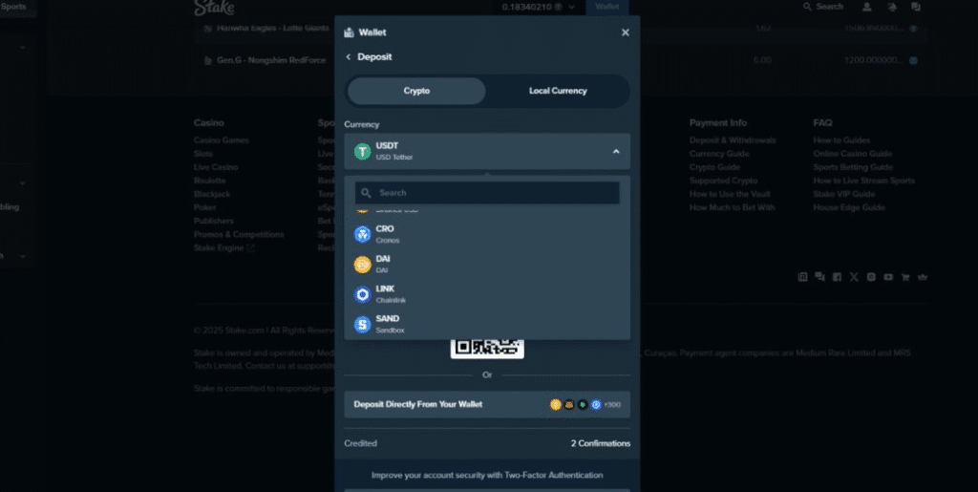Click the QR code image

(487, 346)
